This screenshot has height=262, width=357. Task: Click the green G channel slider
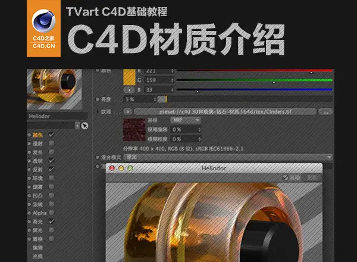[x=254, y=80]
